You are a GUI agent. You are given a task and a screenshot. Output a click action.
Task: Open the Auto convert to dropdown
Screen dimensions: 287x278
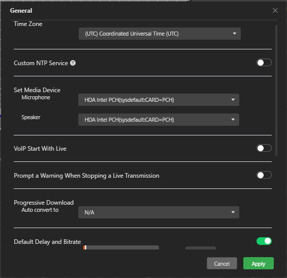(158, 212)
